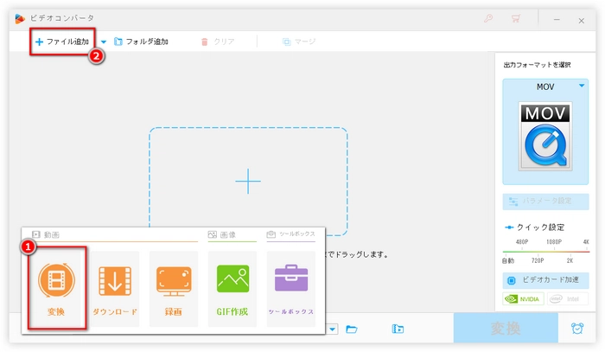Screen dimensions: 605x352
Task: Open the ダウンロード downloader module
Action: pos(115,287)
